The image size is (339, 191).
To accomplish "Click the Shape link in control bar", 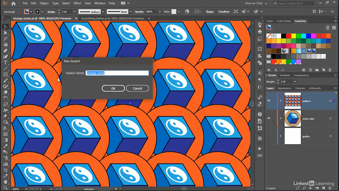I will [x=210, y=12].
